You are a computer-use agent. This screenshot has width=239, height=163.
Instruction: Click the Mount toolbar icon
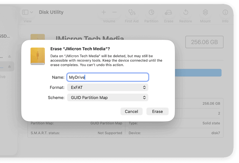[205, 12]
